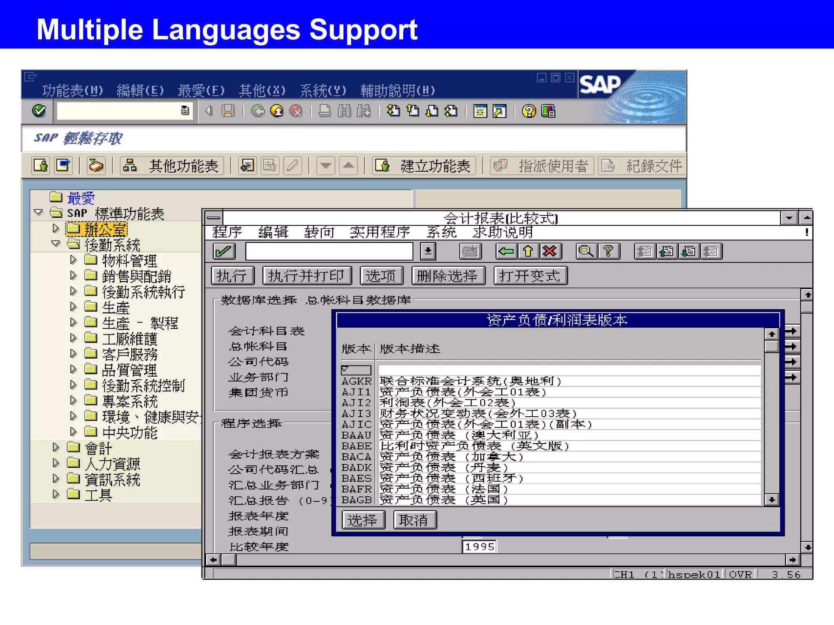Click the green checkmark Enter icon in SAP toolbar
Viewport: 834px width, 625px height.
point(39,111)
